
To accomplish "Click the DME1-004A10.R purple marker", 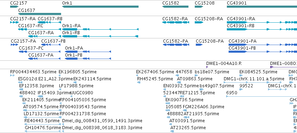I will pyautogui.click(x=207, y=67).
